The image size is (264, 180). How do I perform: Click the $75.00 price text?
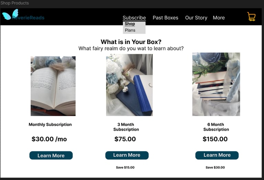pos(125,139)
